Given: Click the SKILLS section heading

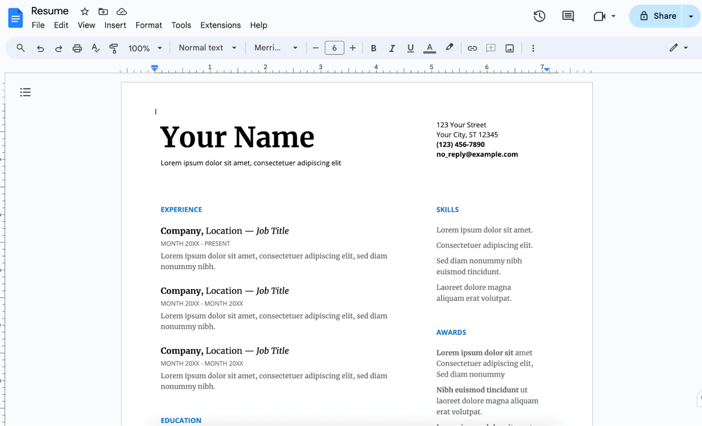Looking at the screenshot, I should point(448,210).
